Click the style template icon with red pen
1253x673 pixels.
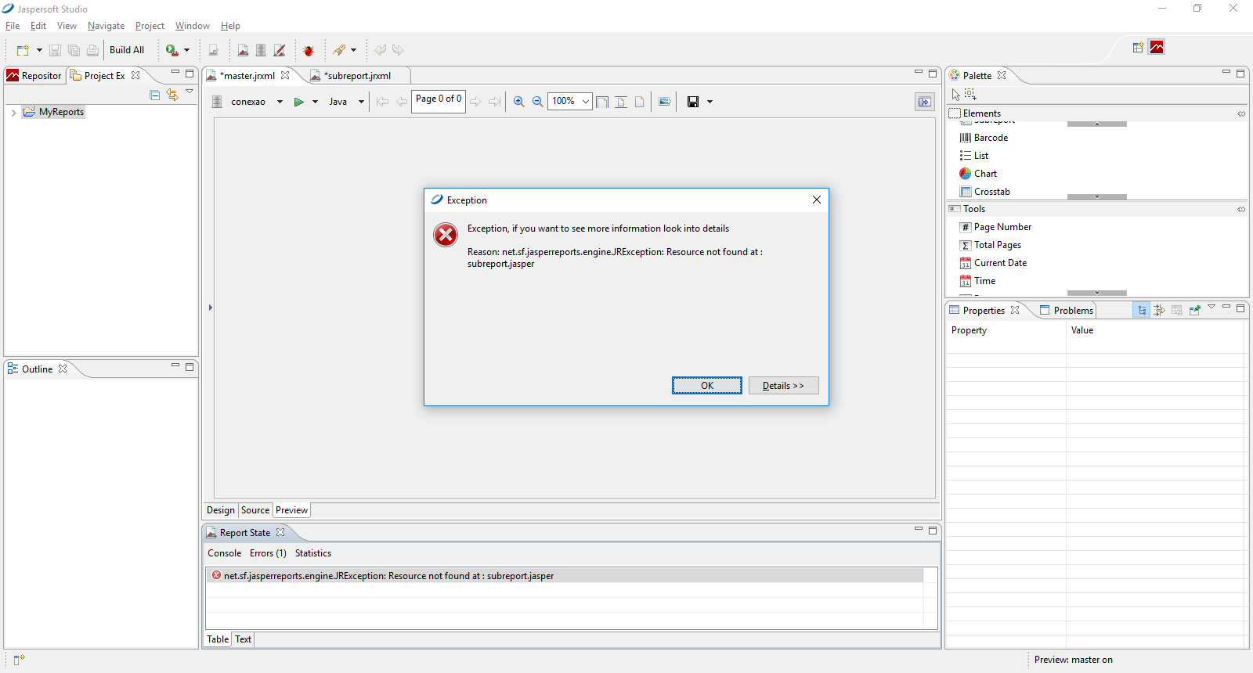pos(280,50)
